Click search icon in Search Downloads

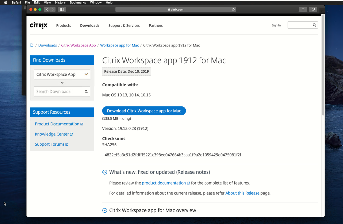pyautogui.click(x=86, y=92)
